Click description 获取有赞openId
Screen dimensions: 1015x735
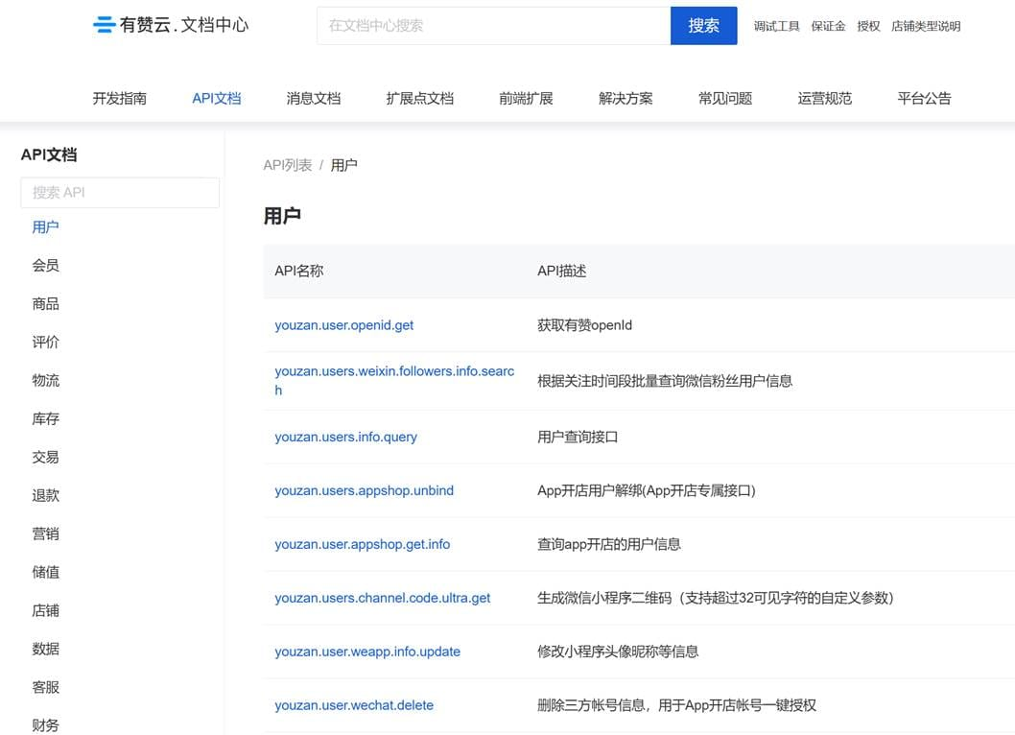click(584, 325)
